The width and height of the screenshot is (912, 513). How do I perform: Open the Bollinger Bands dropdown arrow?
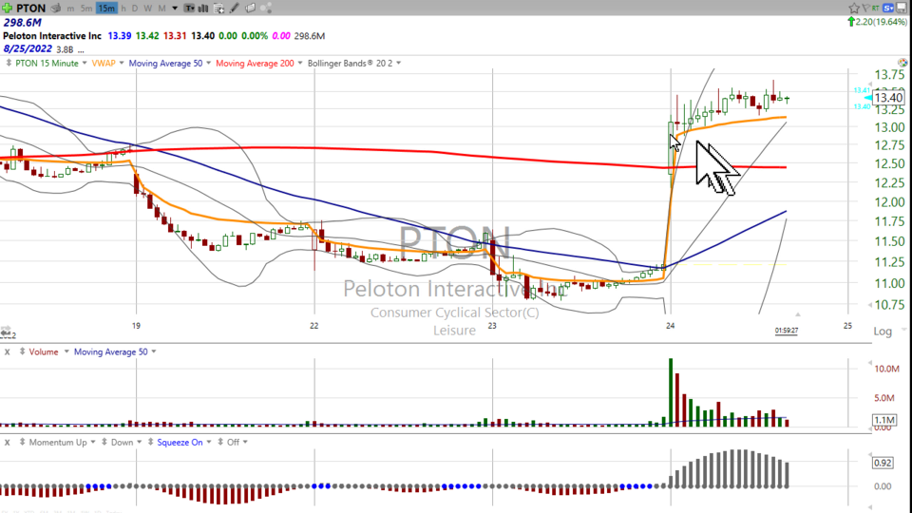(x=398, y=63)
